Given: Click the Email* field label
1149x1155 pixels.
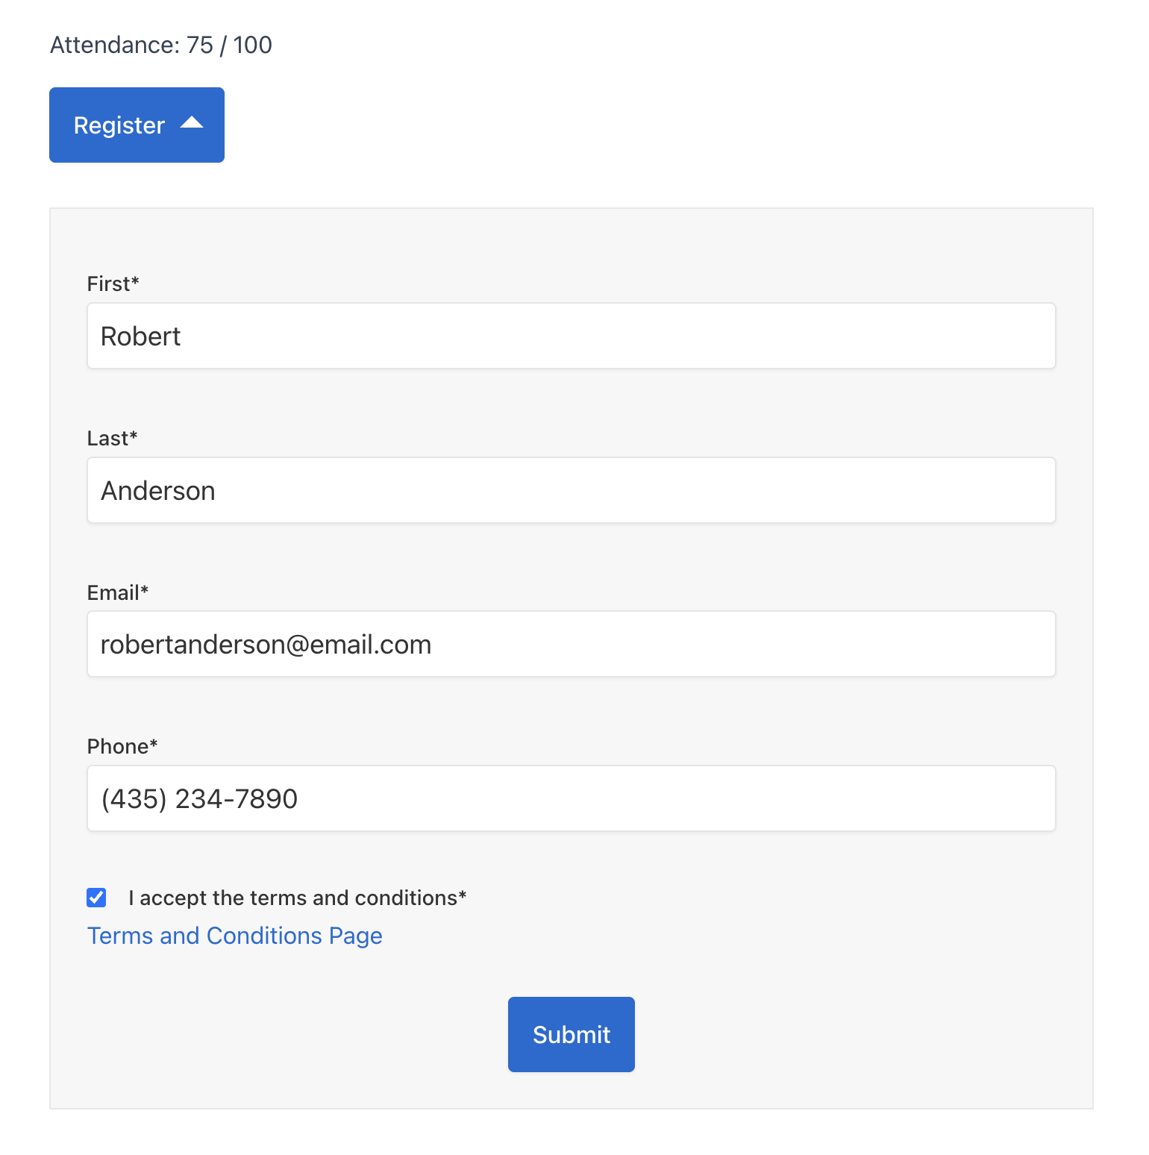Looking at the screenshot, I should point(117,592).
